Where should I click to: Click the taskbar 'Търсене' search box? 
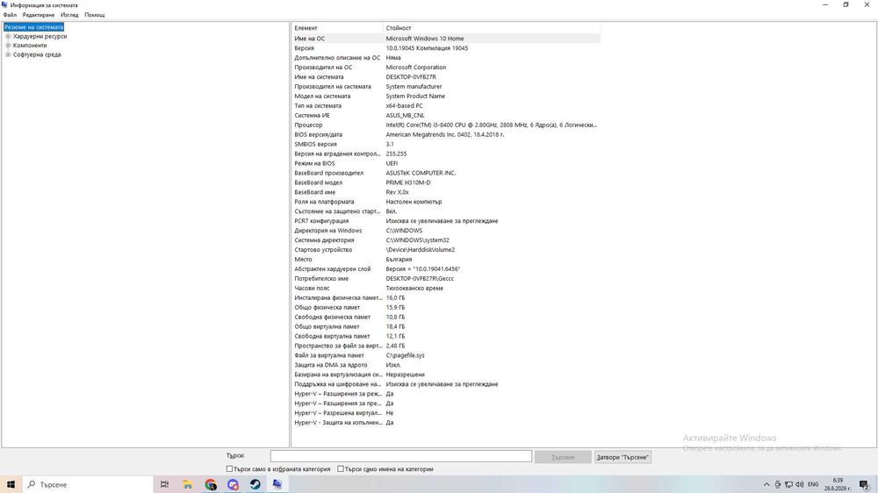[88, 484]
